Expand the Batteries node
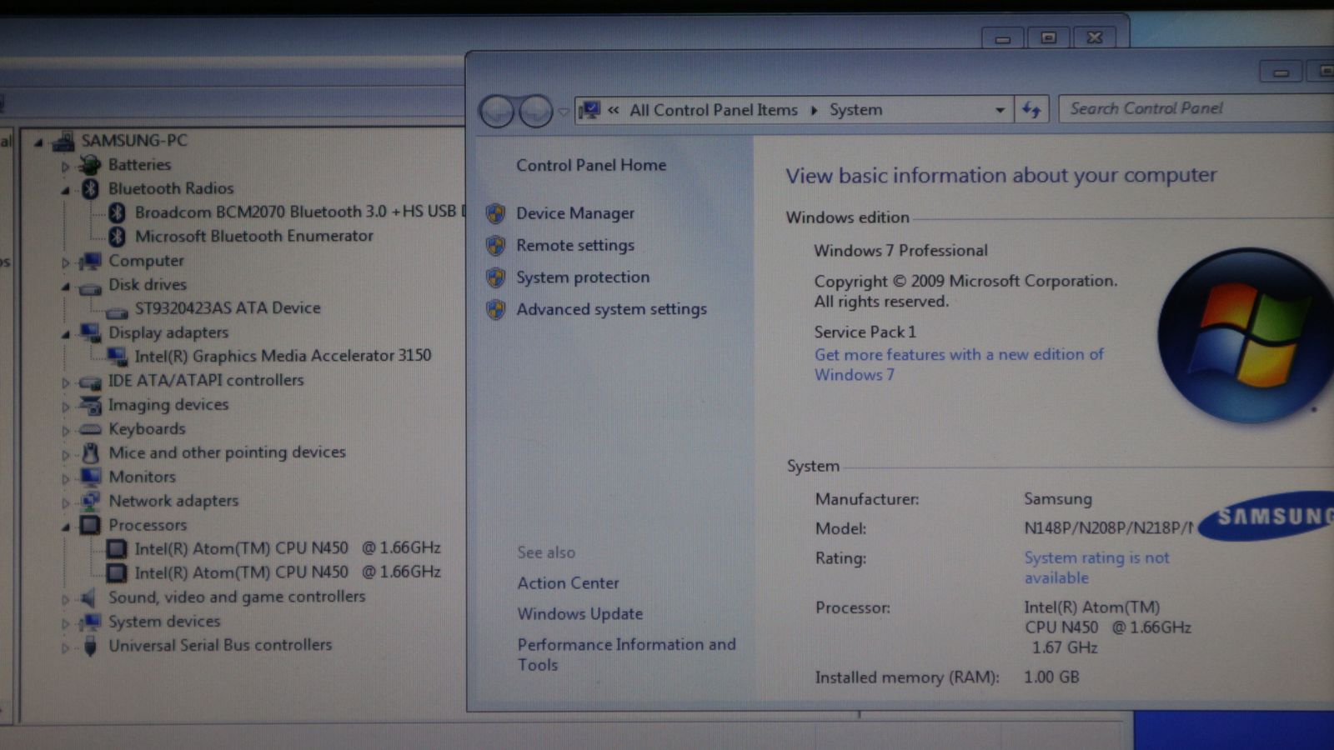Image resolution: width=1334 pixels, height=750 pixels. click(x=65, y=167)
